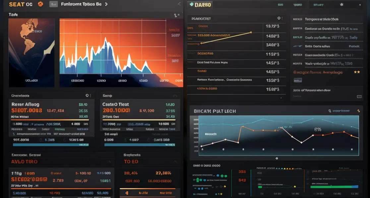Click the small icon in Taye panel header

tap(175, 15)
